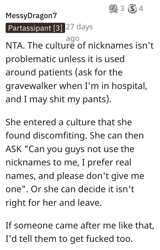Click the capitalized word ASK

(x=14, y=149)
